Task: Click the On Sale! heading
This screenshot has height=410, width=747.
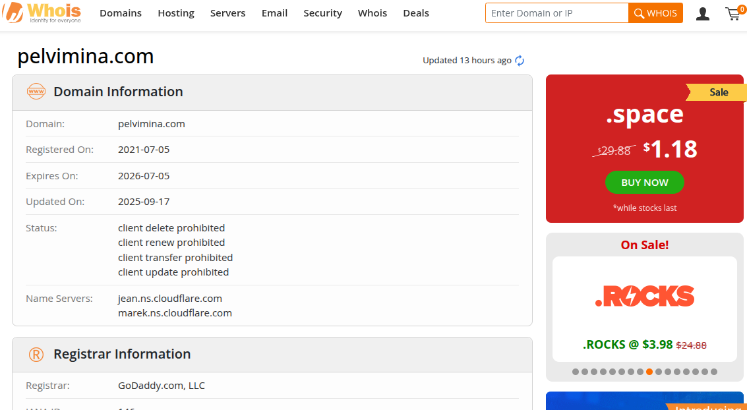Action: click(645, 245)
